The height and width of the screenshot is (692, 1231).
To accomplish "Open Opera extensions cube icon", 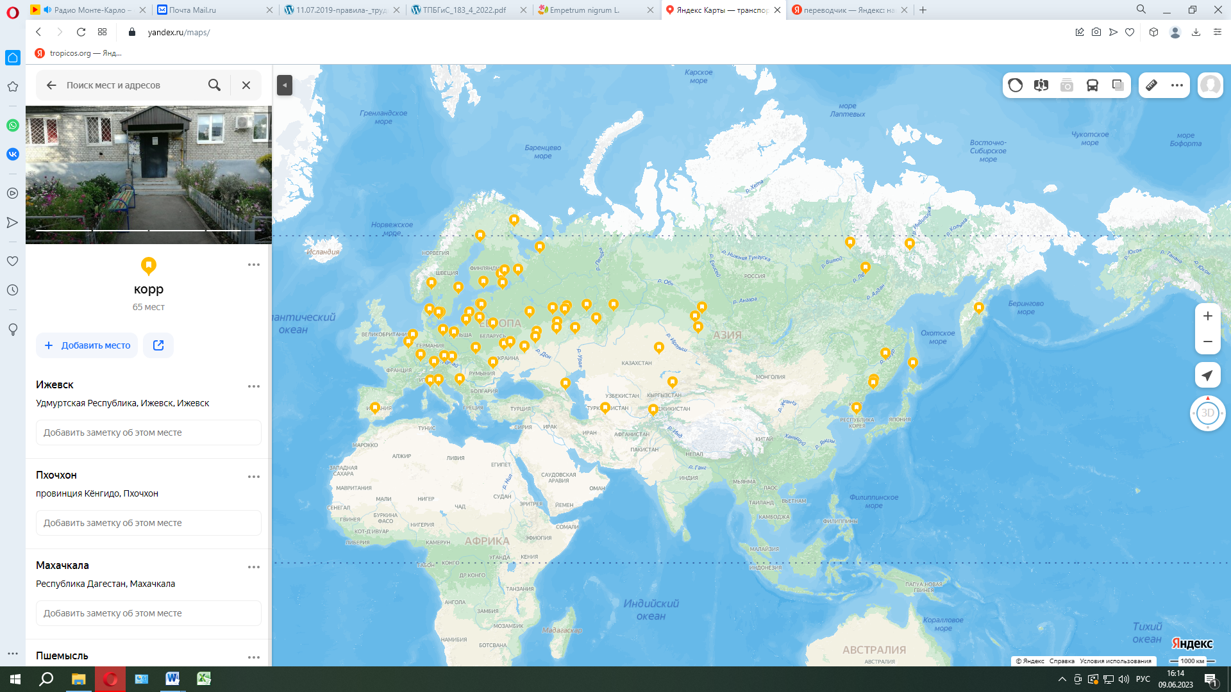I will tap(1154, 32).
